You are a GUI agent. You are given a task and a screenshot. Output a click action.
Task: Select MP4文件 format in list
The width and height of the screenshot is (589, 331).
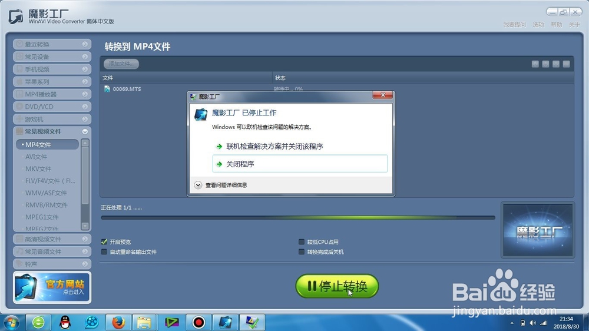(x=47, y=144)
